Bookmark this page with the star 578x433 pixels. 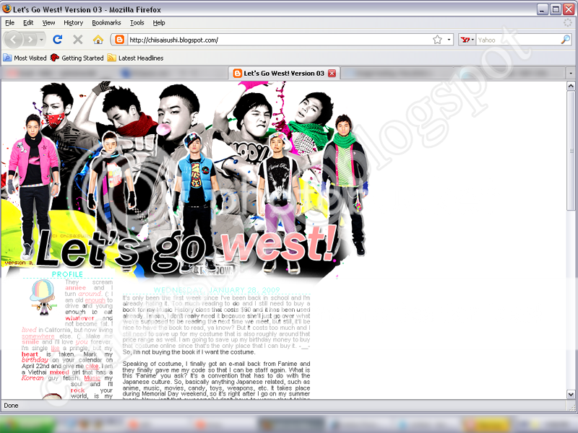click(x=437, y=40)
